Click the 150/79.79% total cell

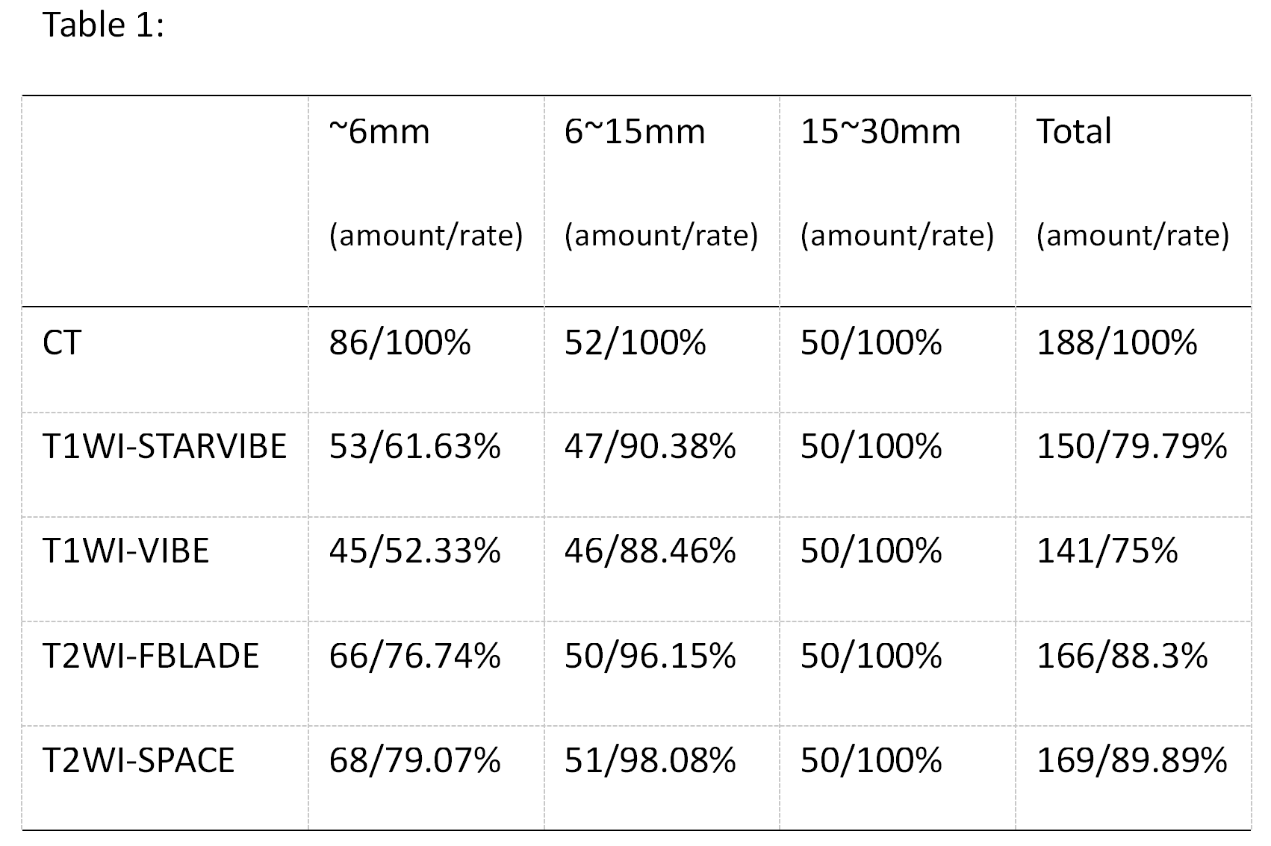1131,447
